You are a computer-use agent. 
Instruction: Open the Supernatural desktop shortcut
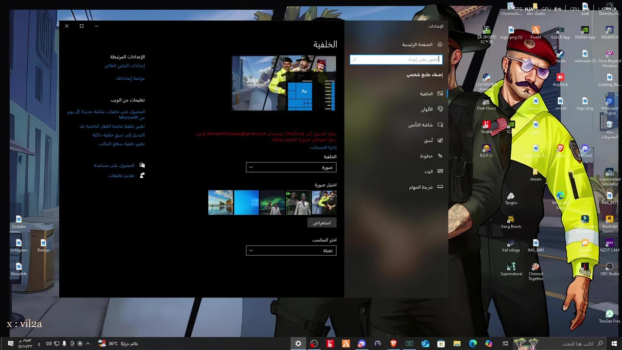coord(511,269)
